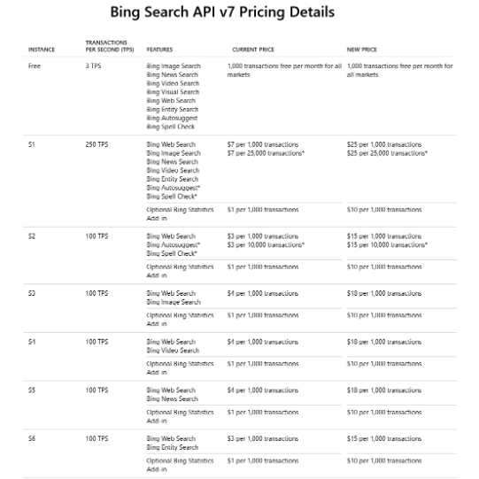
Task: Click Bing Spell Check in Free tier
Action: 171,127
